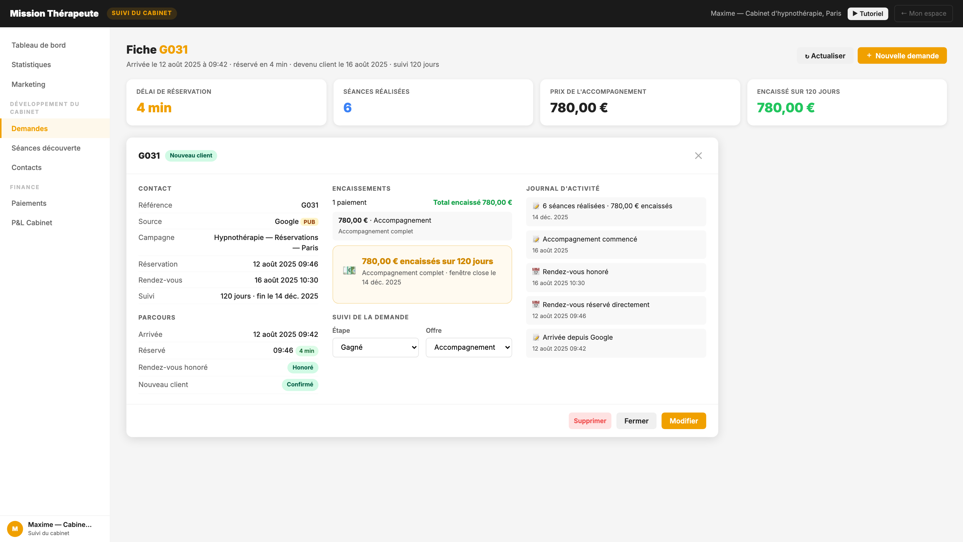Click the Confirmé status pill
This screenshot has height=542, width=963.
pos(300,385)
